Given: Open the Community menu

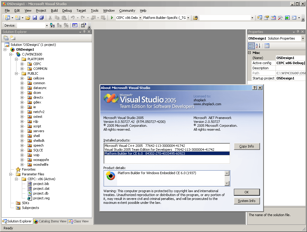Looking at the screenshot, I should point(127,10).
